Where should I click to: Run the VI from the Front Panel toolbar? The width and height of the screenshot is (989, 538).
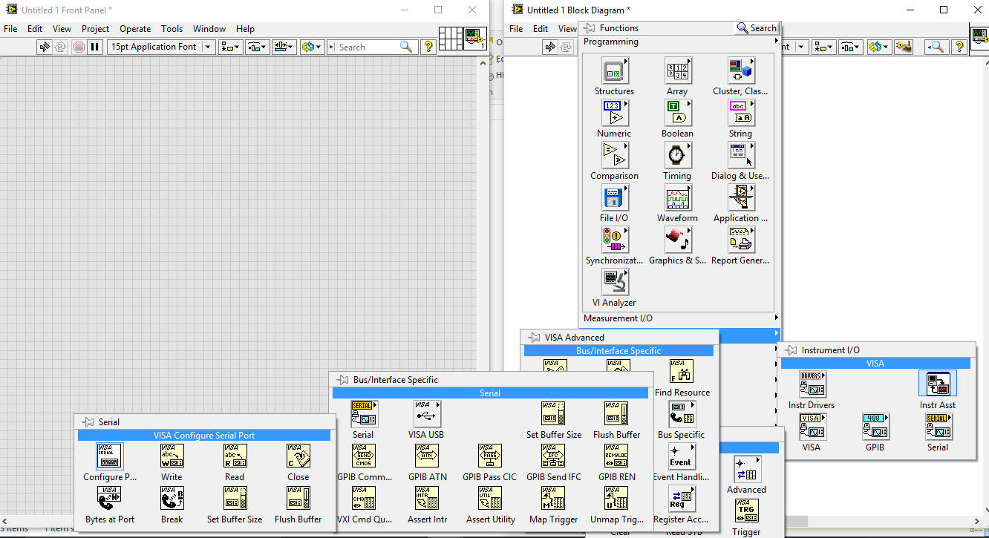45,47
